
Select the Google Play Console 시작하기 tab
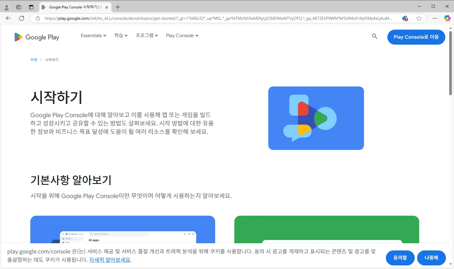[75, 7]
